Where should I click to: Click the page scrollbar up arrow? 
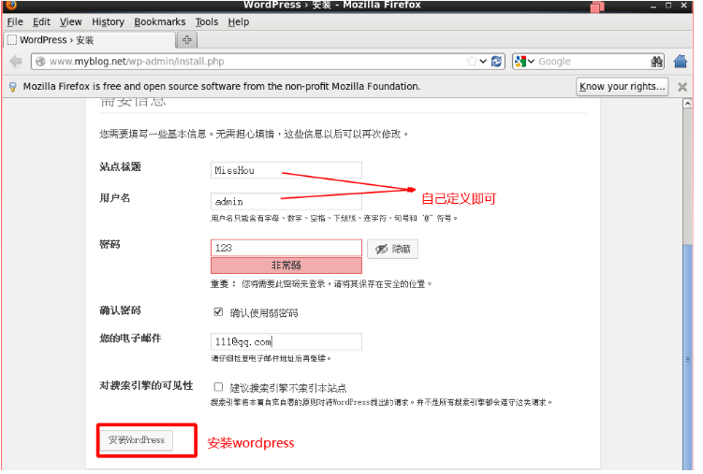pos(687,104)
